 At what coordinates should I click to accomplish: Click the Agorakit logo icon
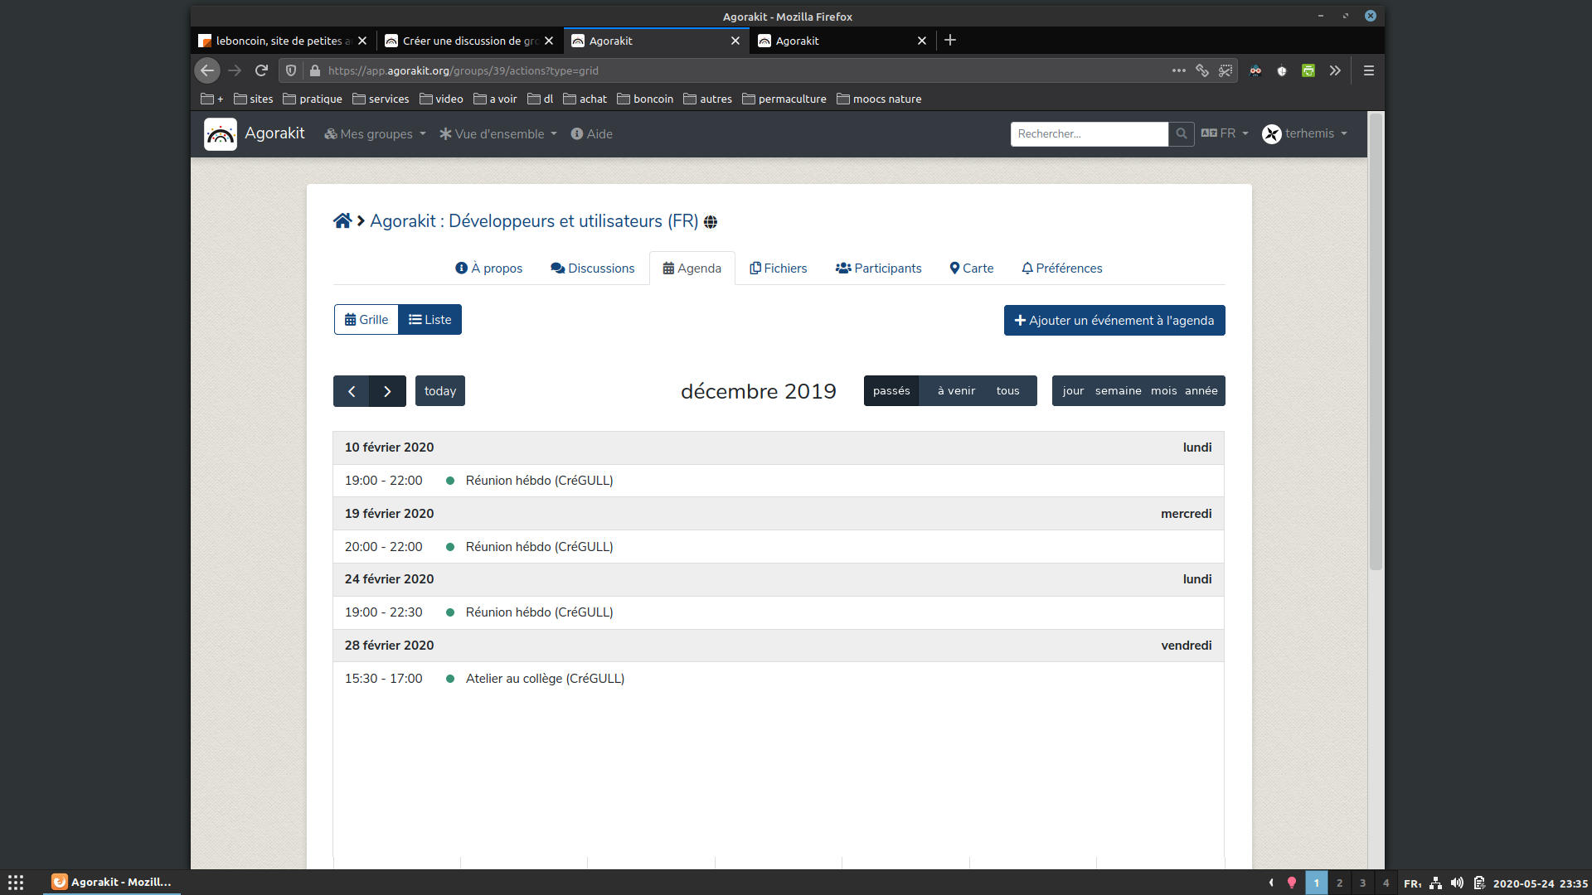pyautogui.click(x=221, y=134)
